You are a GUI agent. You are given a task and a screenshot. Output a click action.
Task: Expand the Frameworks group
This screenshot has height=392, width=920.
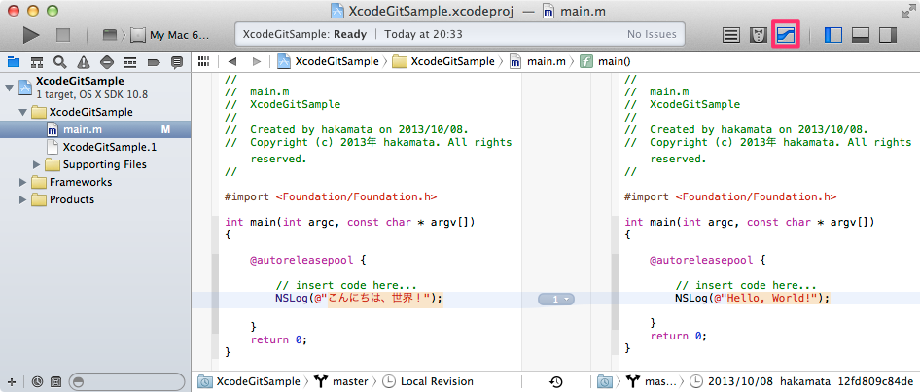[x=24, y=182]
